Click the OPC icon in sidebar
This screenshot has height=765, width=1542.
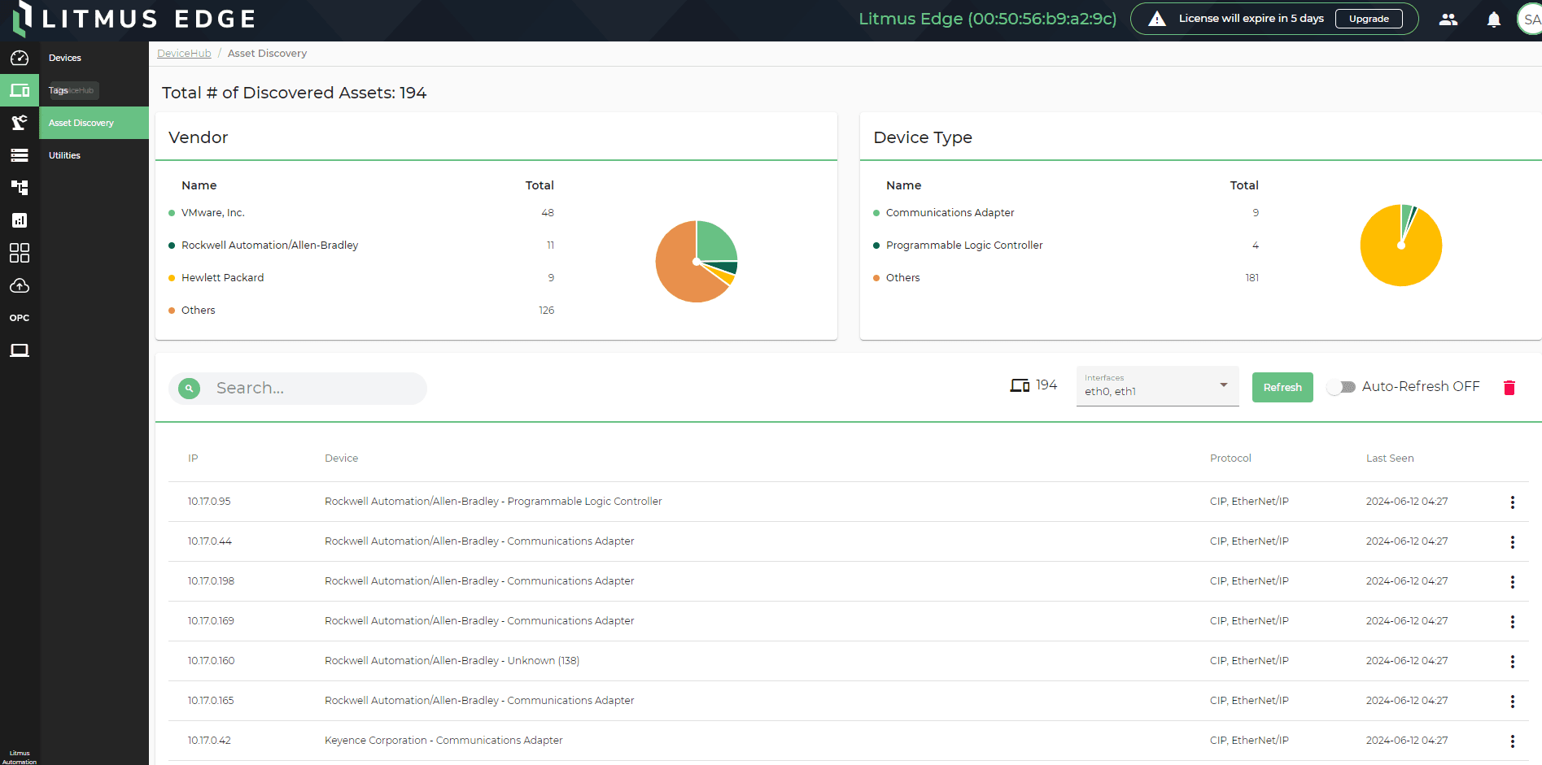[x=20, y=318]
